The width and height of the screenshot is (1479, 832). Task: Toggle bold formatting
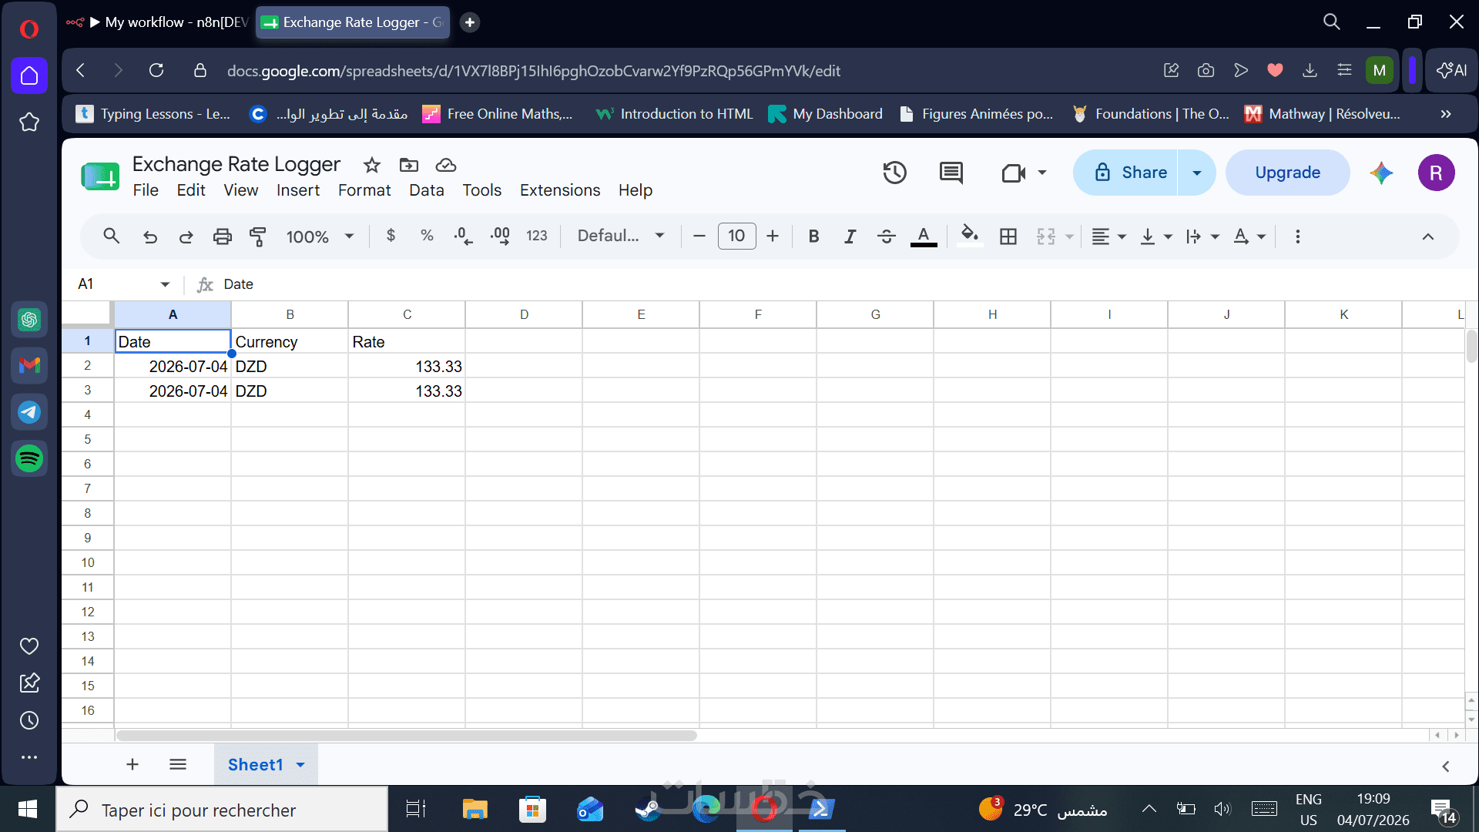[813, 237]
